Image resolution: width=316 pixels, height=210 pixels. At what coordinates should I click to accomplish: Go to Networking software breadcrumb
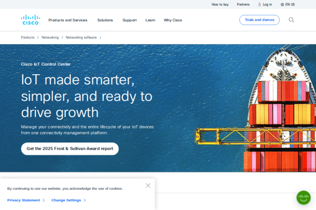81,37
